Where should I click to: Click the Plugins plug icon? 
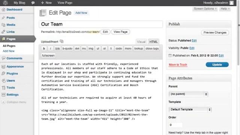[x=3, y=73]
